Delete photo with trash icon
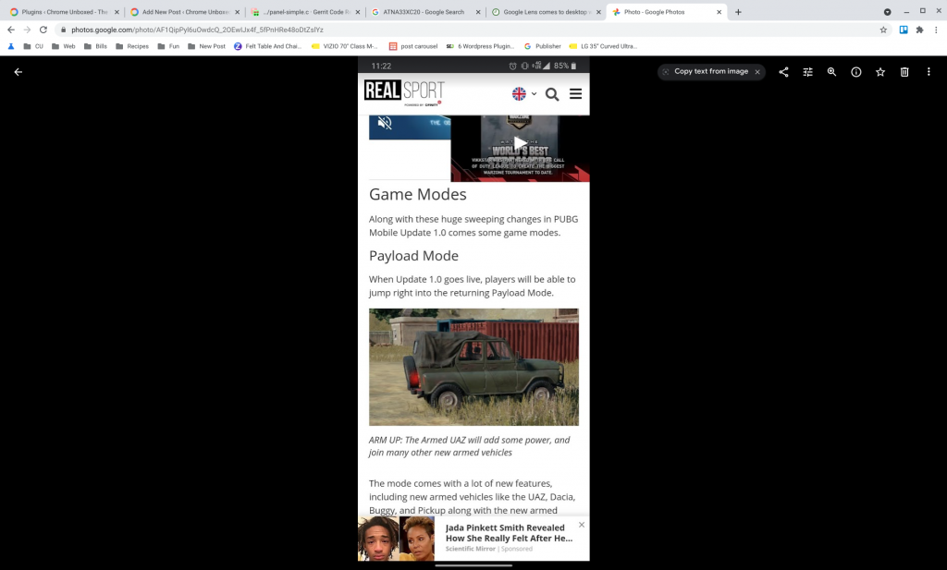 (904, 72)
